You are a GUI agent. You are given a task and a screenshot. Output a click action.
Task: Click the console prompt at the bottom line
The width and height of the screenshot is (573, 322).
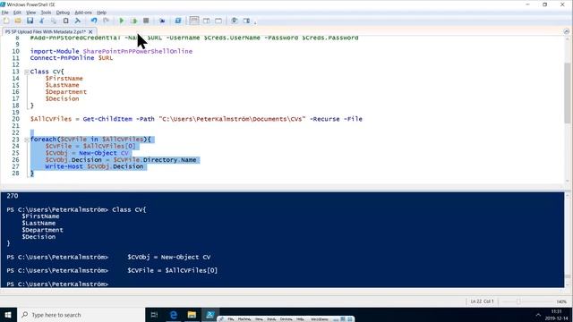tap(57, 284)
